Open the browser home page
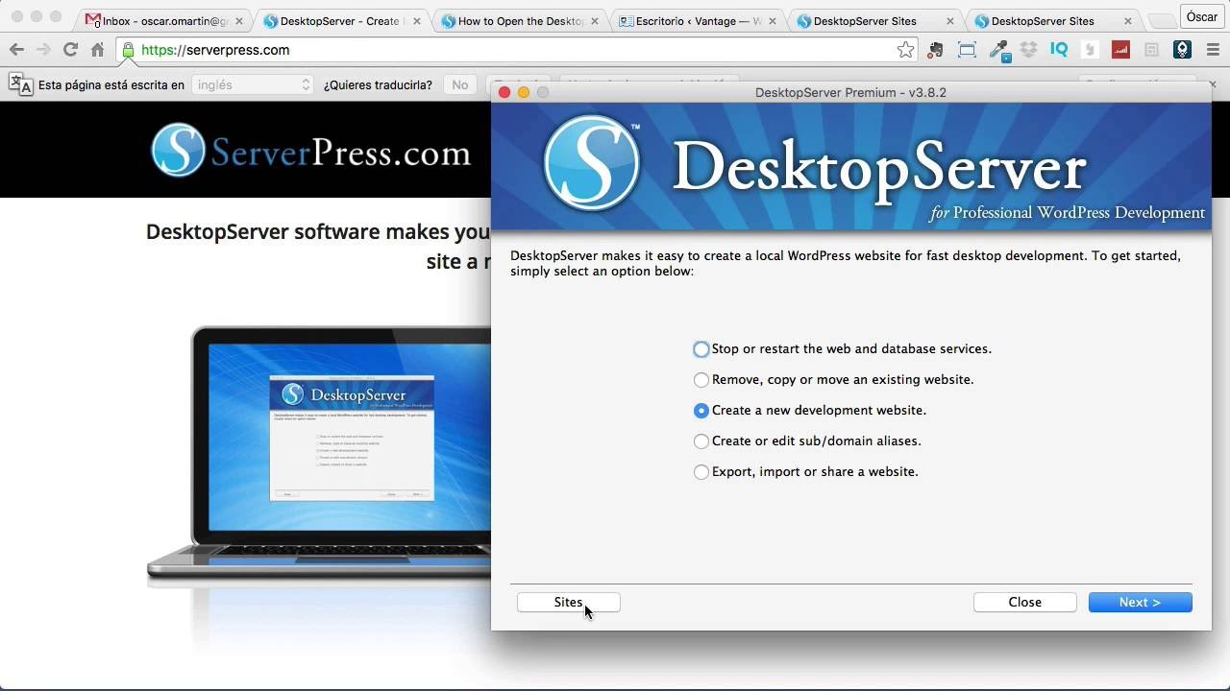Screen dimensions: 1230x691 point(97,50)
